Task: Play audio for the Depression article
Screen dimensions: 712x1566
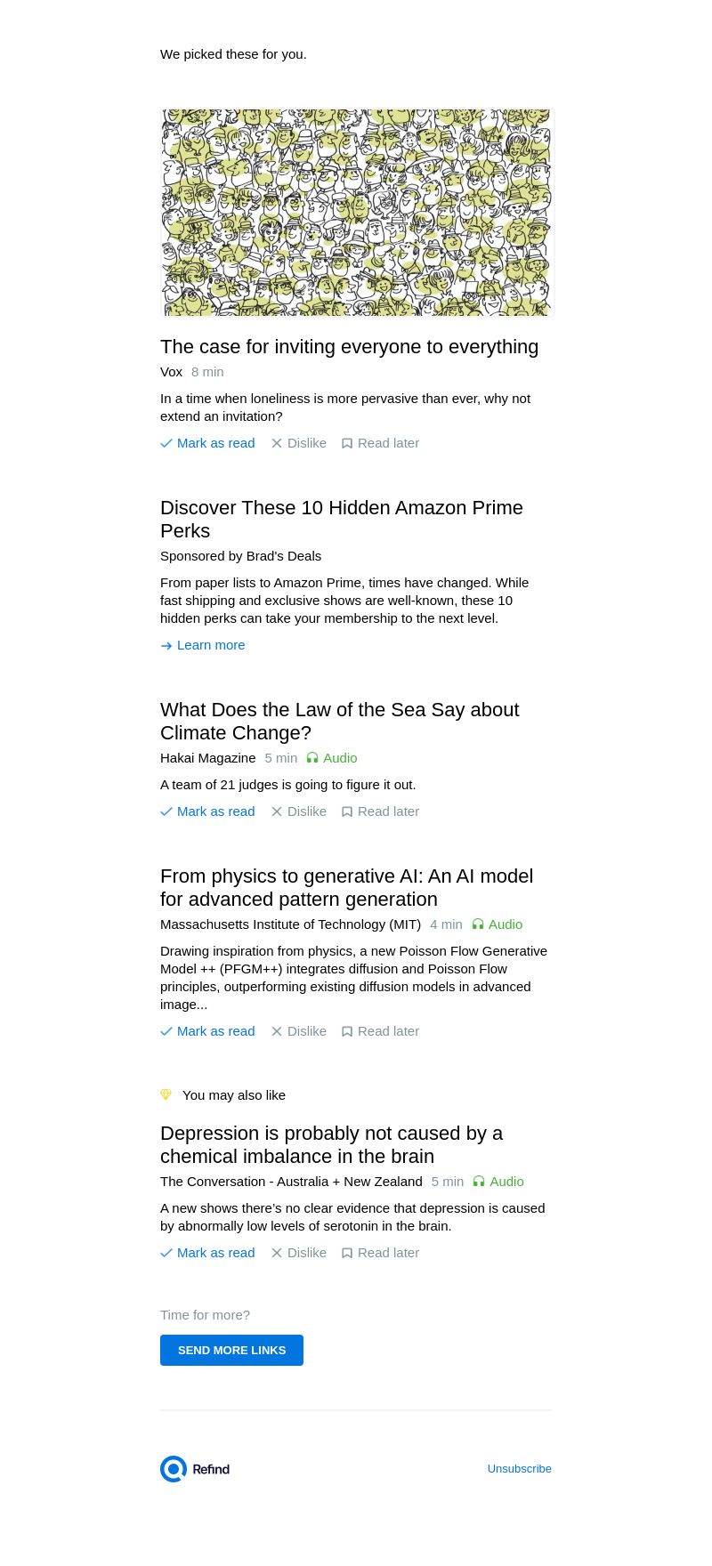Action: point(498,1182)
